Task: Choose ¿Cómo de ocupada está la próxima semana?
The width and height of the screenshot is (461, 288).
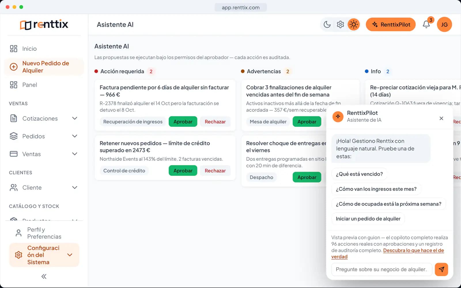Action: pos(388,204)
